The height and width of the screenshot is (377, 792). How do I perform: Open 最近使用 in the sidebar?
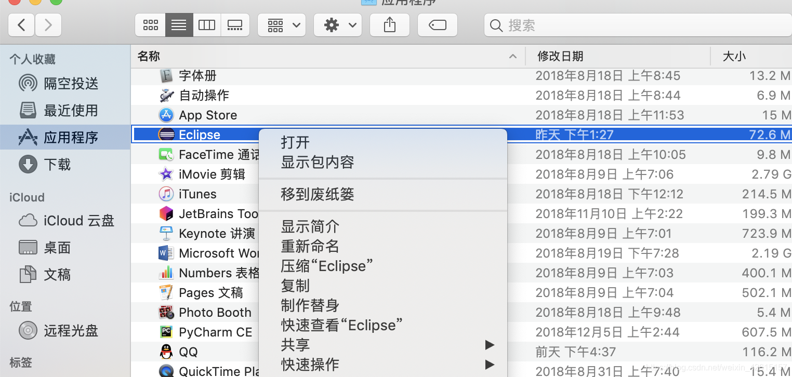click(x=65, y=110)
